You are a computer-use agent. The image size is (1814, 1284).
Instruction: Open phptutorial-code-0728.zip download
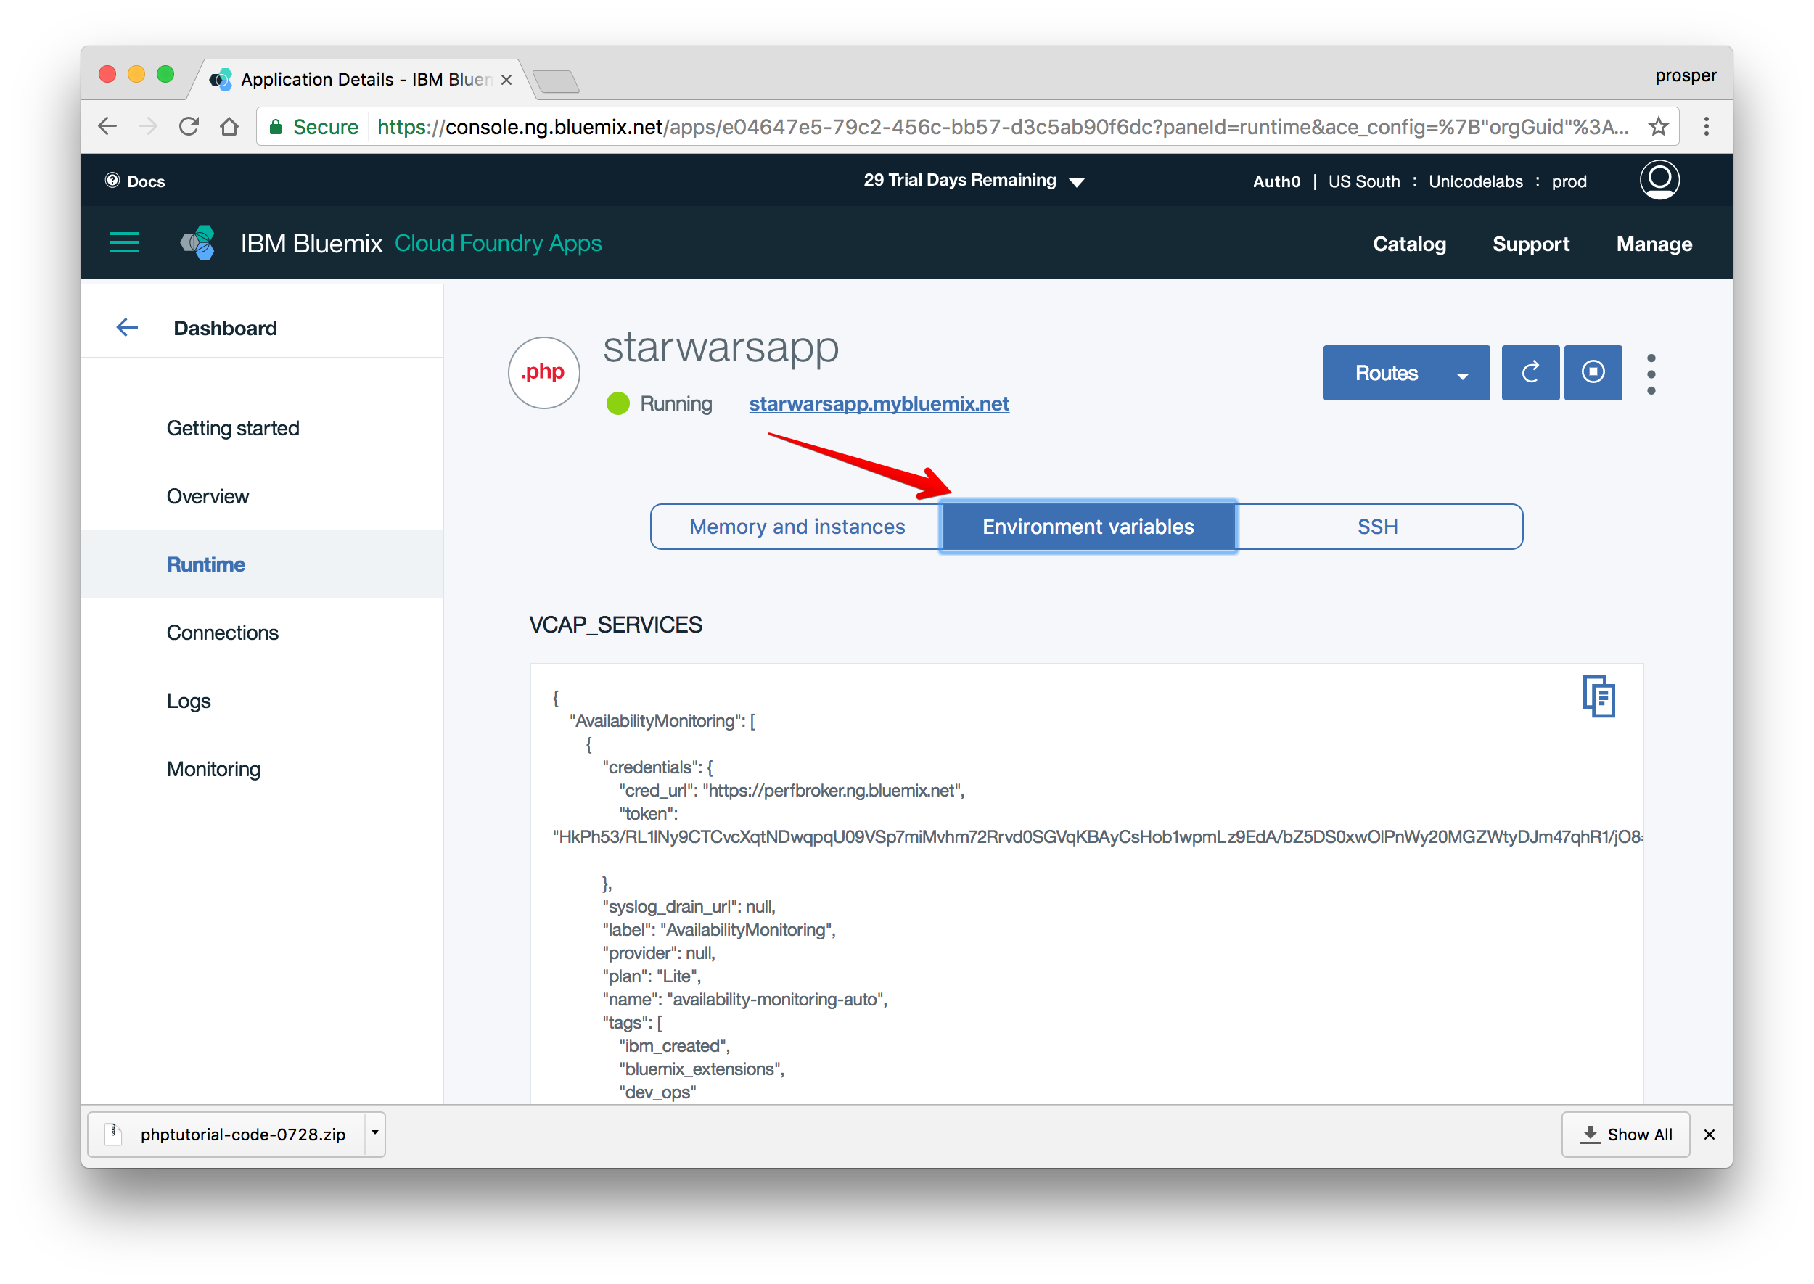pyautogui.click(x=228, y=1135)
